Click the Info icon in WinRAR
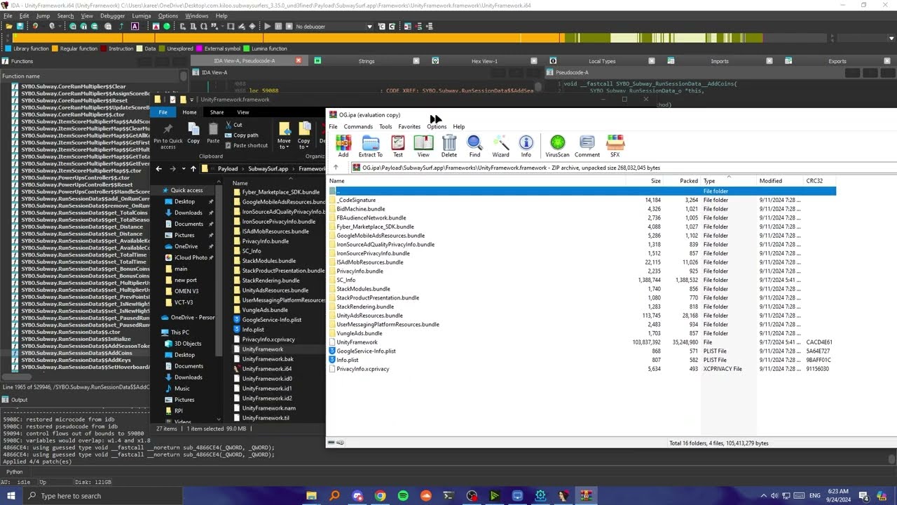Viewport: 897px width, 505px height. click(x=526, y=146)
